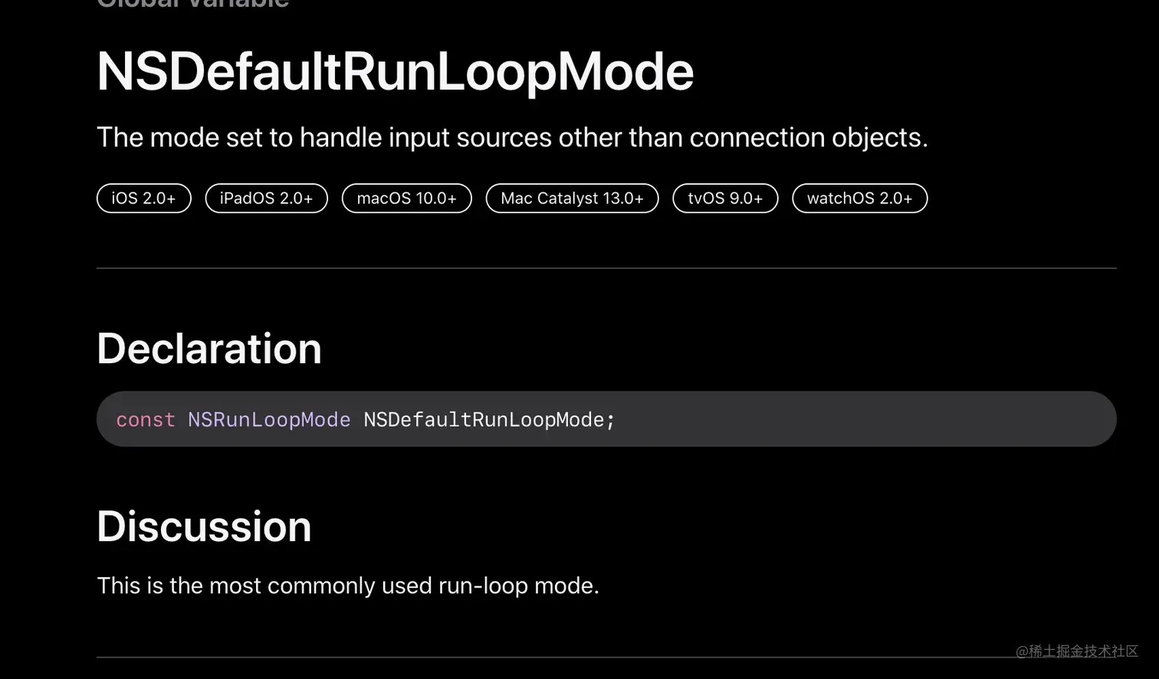1159x679 pixels.
Task: Click the Declaration section heading
Action: (209, 349)
